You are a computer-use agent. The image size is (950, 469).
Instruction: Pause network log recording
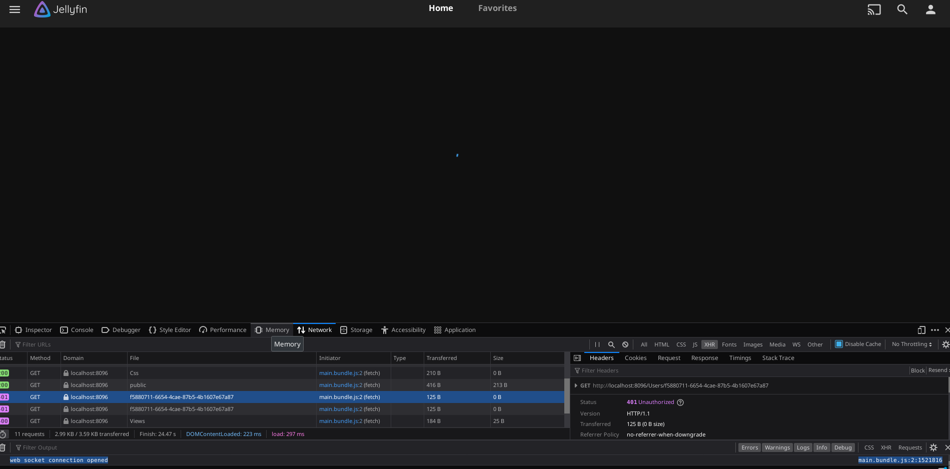[597, 344]
